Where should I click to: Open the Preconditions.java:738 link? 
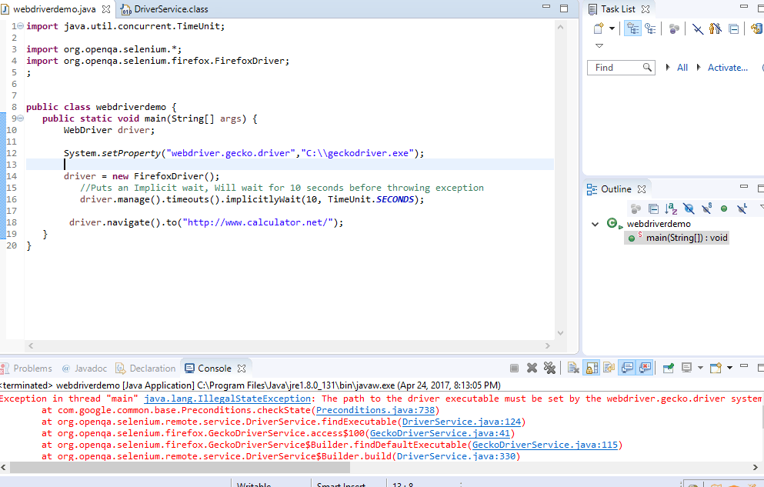(375, 411)
